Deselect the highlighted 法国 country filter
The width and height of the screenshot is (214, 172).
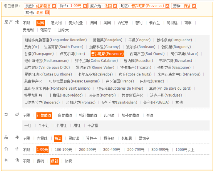point(40,23)
